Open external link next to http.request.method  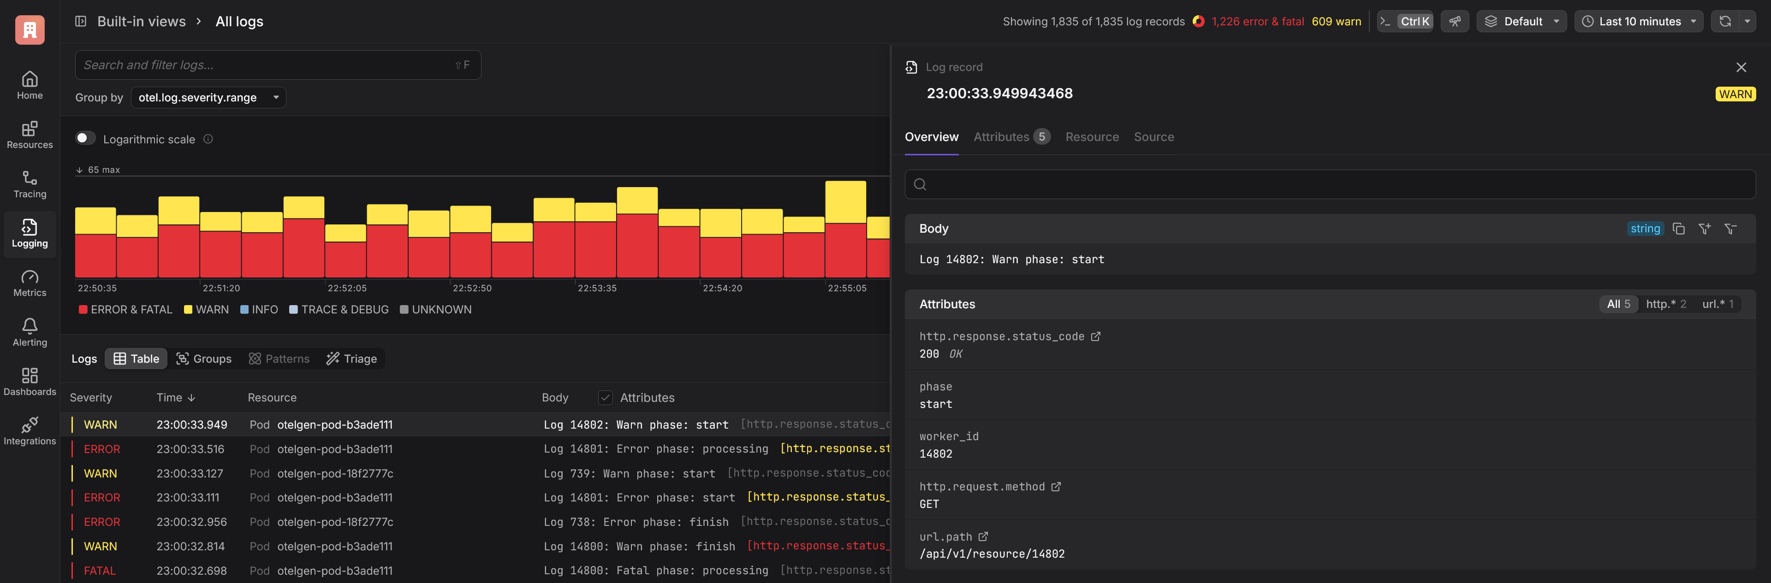(1056, 487)
